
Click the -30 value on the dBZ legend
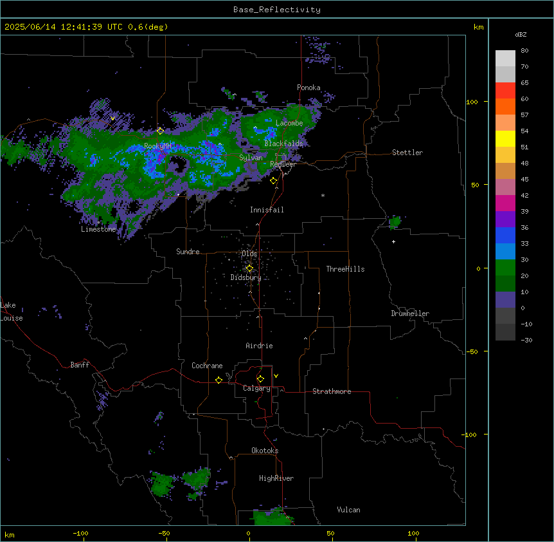pos(526,340)
